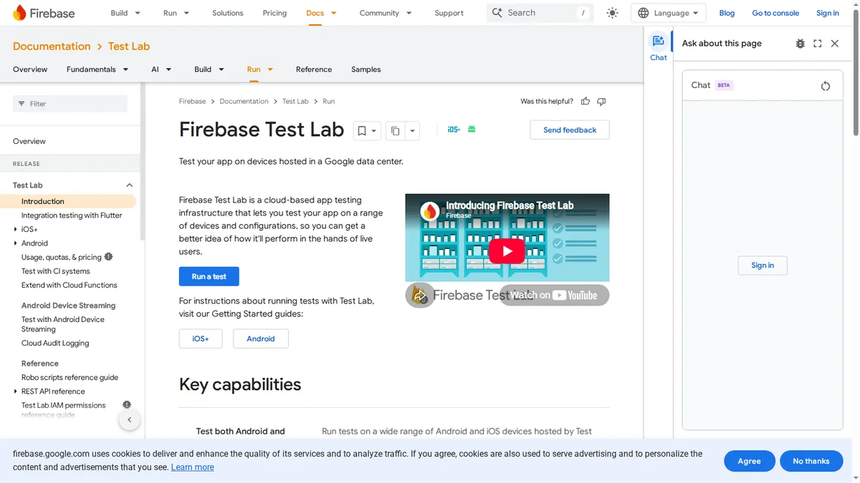Open the bookmark dropdown arrow

pyautogui.click(x=373, y=131)
